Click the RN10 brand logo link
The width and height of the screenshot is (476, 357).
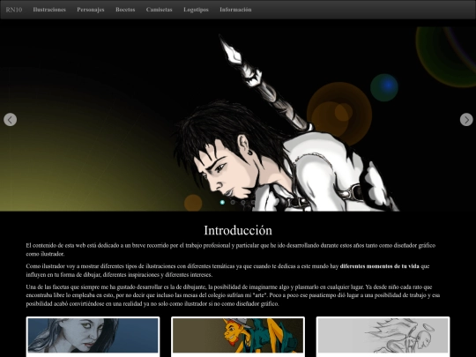pyautogui.click(x=14, y=10)
